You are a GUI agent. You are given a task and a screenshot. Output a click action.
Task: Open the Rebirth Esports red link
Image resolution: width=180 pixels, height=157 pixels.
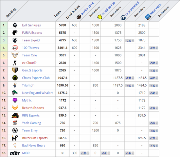[x=33, y=108]
